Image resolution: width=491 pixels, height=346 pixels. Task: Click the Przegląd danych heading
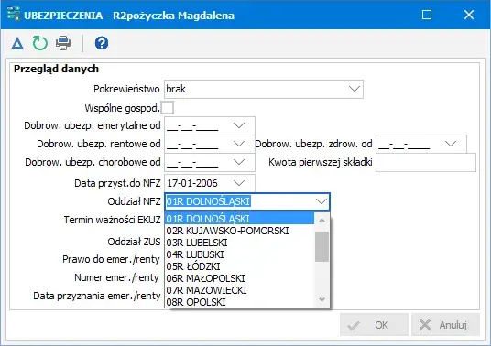click(57, 69)
